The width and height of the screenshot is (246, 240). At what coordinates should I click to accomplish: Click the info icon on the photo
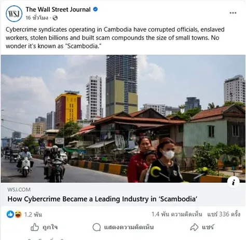(x=234, y=182)
